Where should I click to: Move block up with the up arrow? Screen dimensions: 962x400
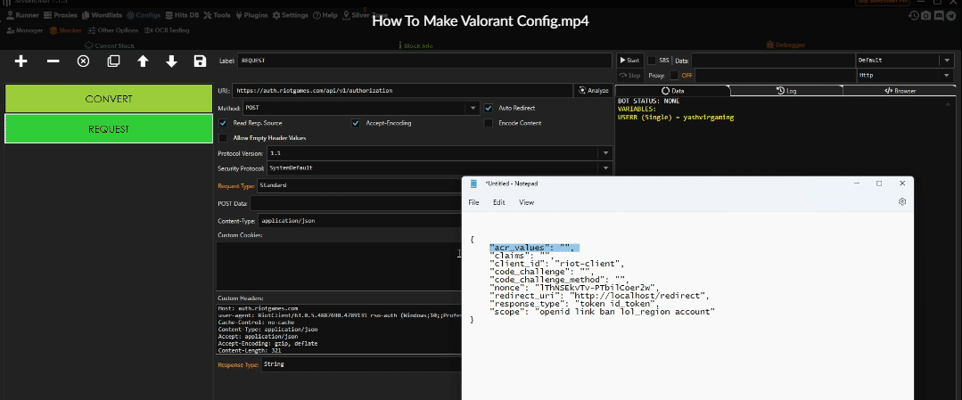[x=143, y=61]
